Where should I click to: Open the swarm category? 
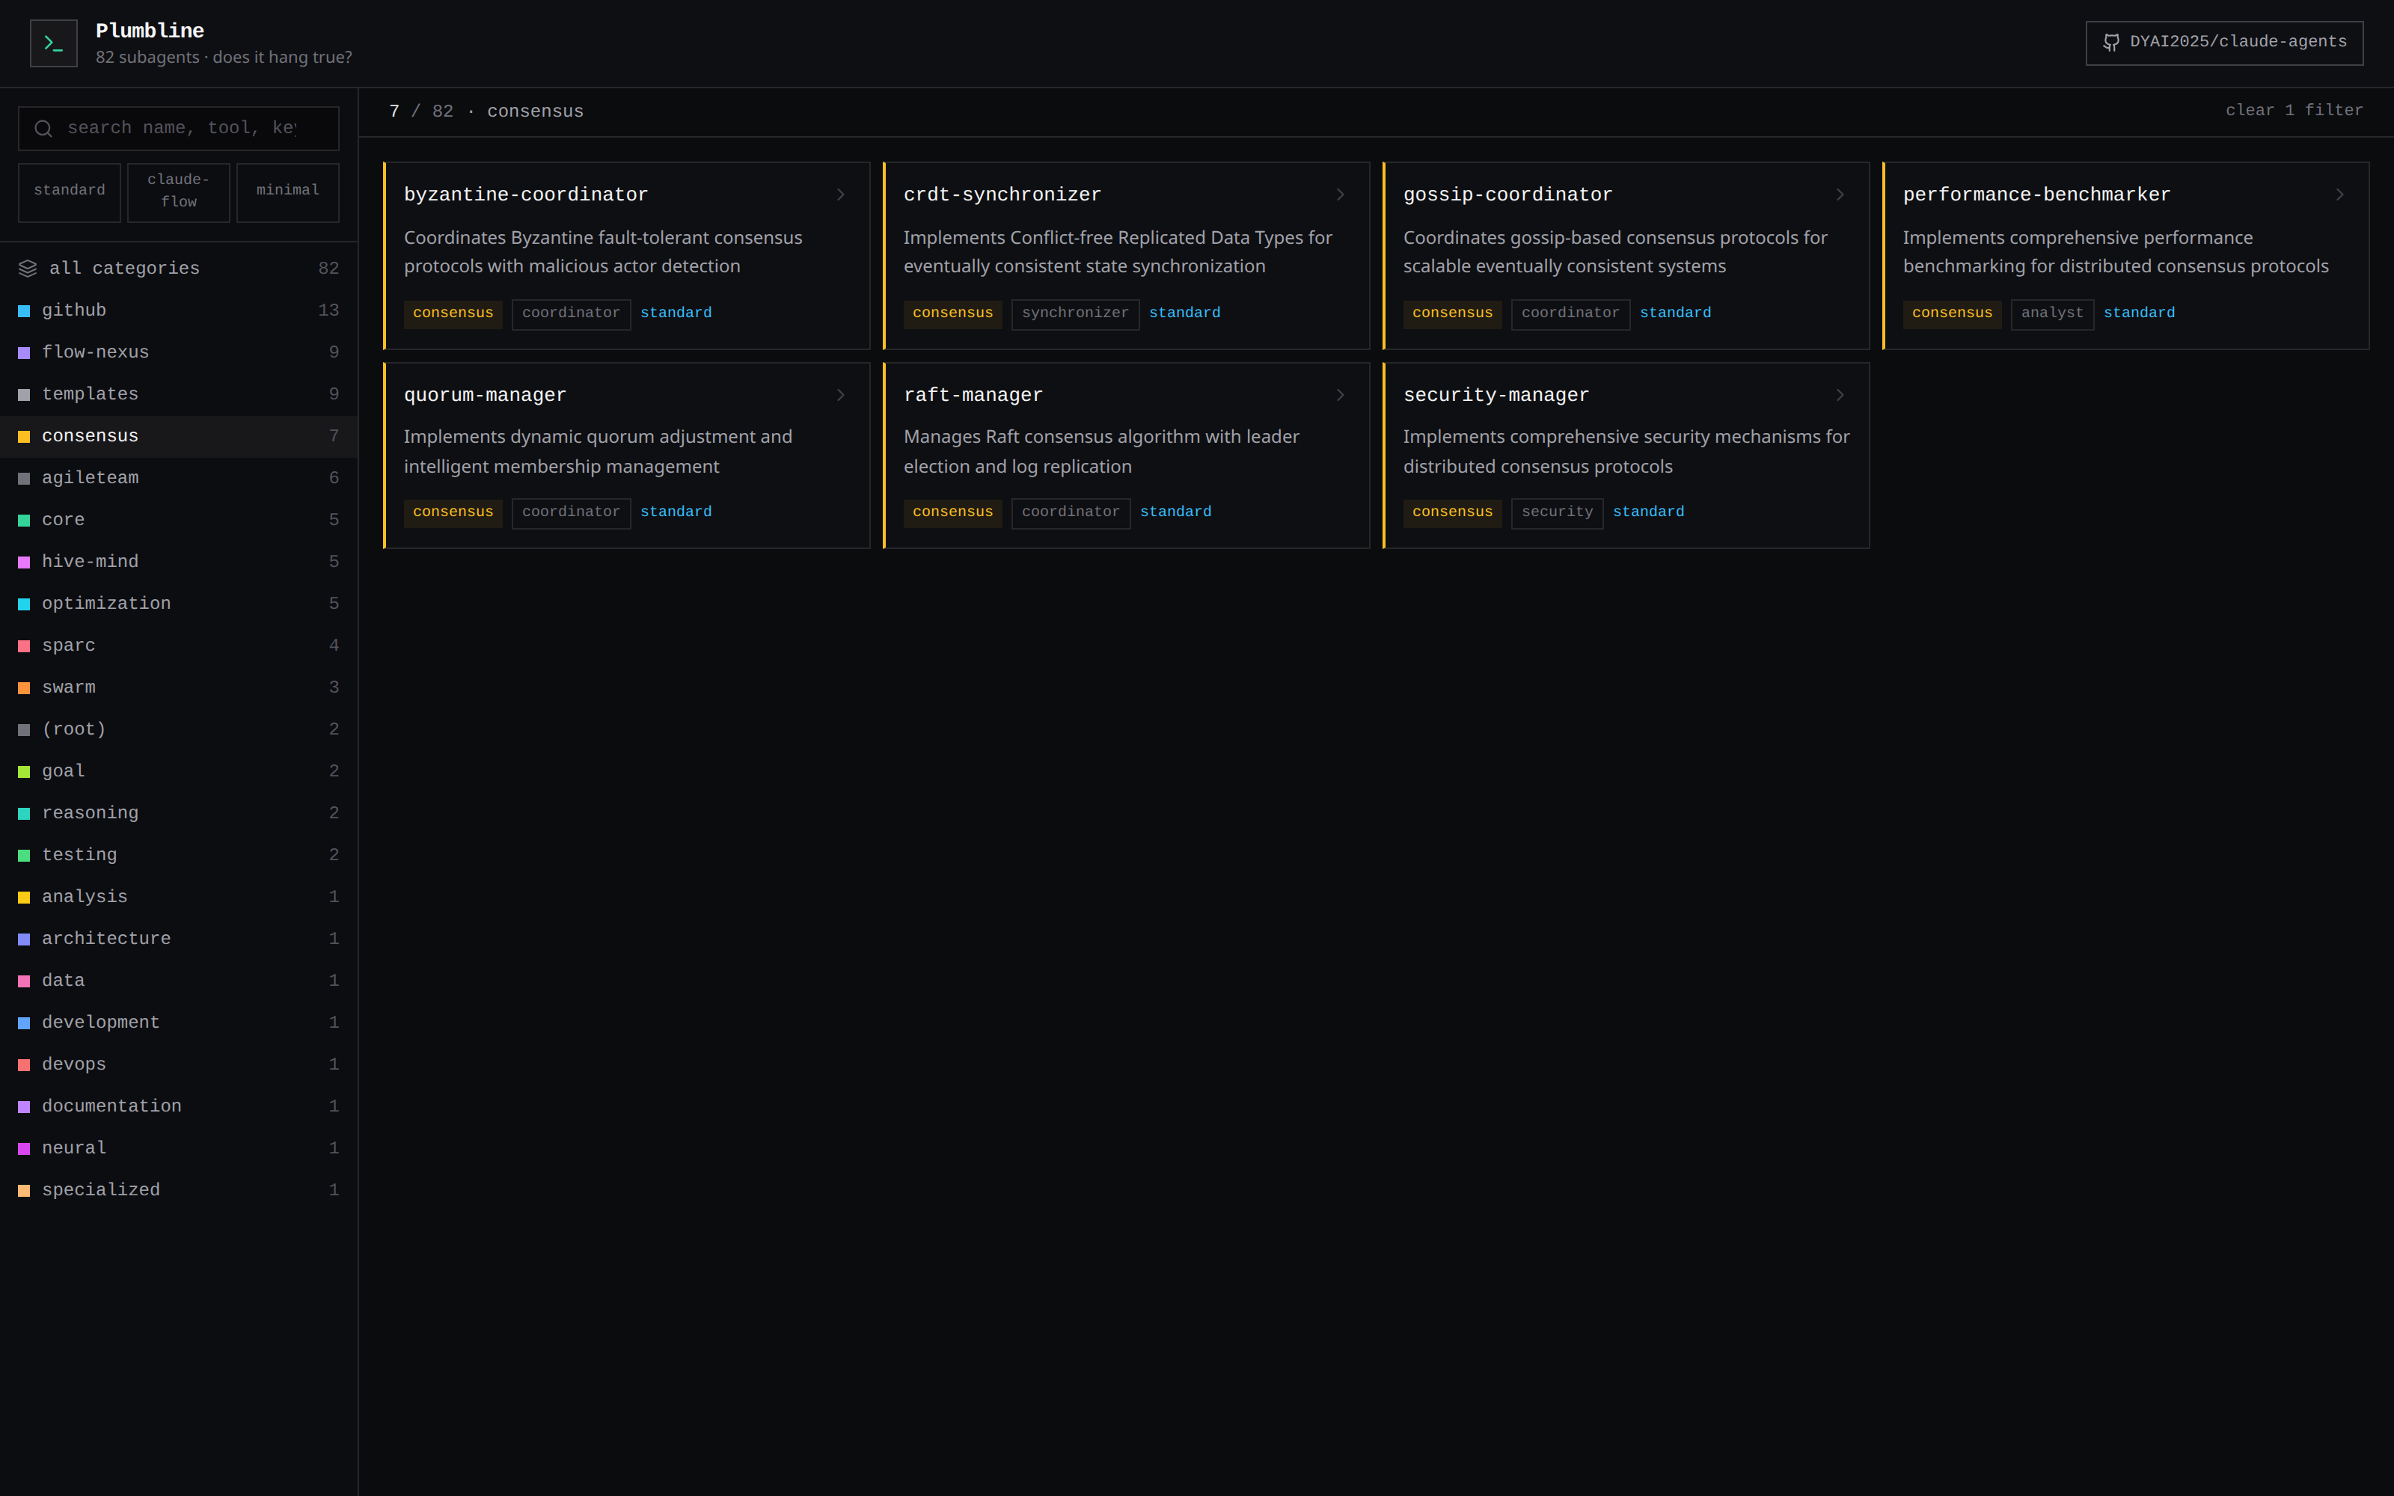[179, 687]
